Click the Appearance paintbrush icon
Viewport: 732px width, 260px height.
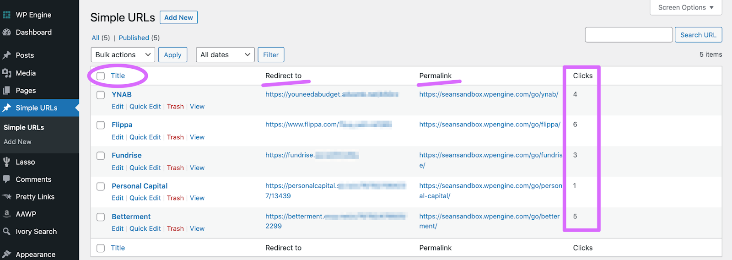pyautogui.click(x=6, y=254)
